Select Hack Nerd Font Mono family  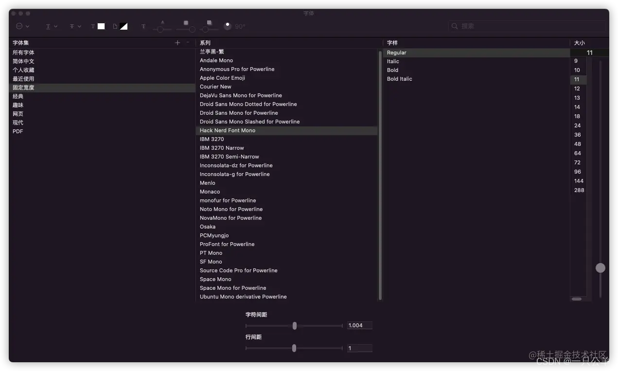coord(287,130)
